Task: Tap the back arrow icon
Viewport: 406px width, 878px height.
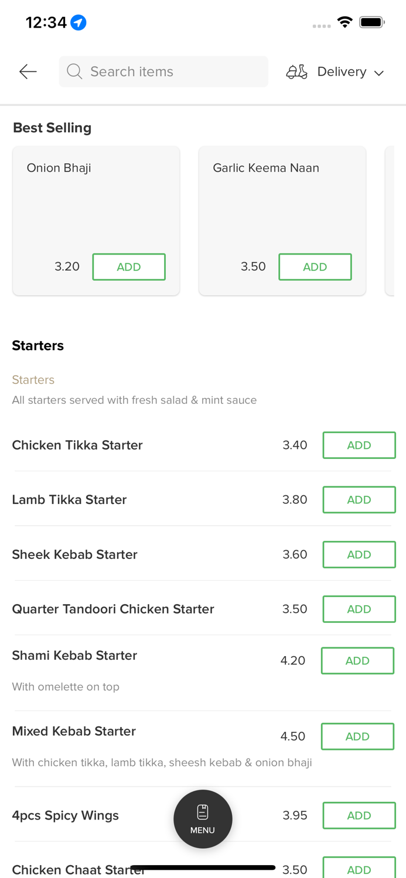Action: tap(28, 72)
